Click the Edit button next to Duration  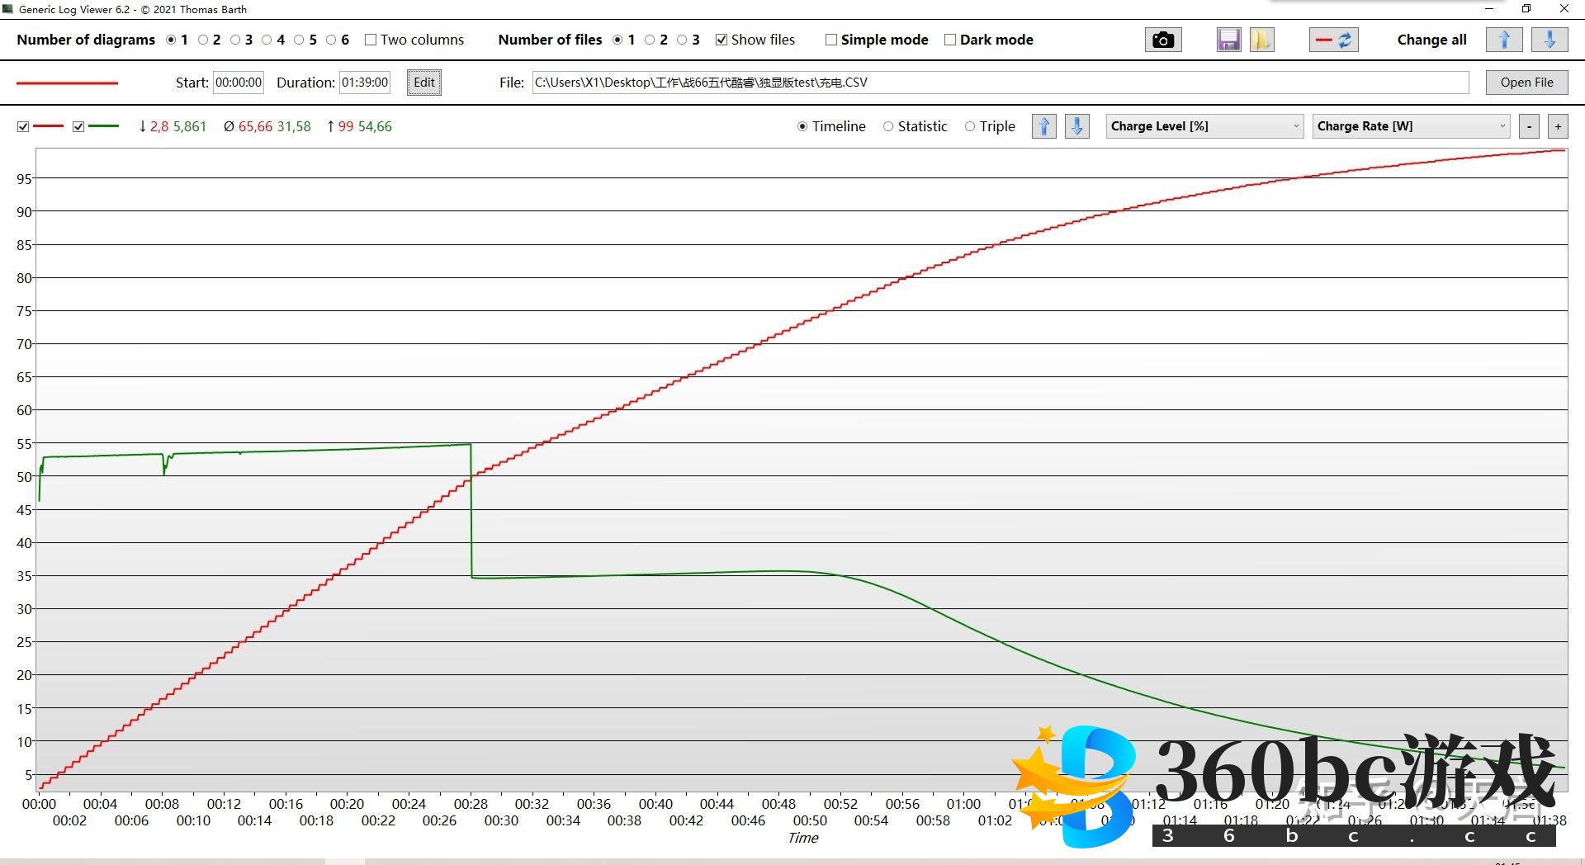click(423, 83)
